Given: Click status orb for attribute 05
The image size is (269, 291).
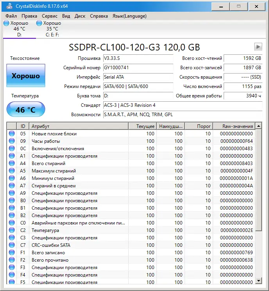Looking at the screenshot, I should (12, 133).
